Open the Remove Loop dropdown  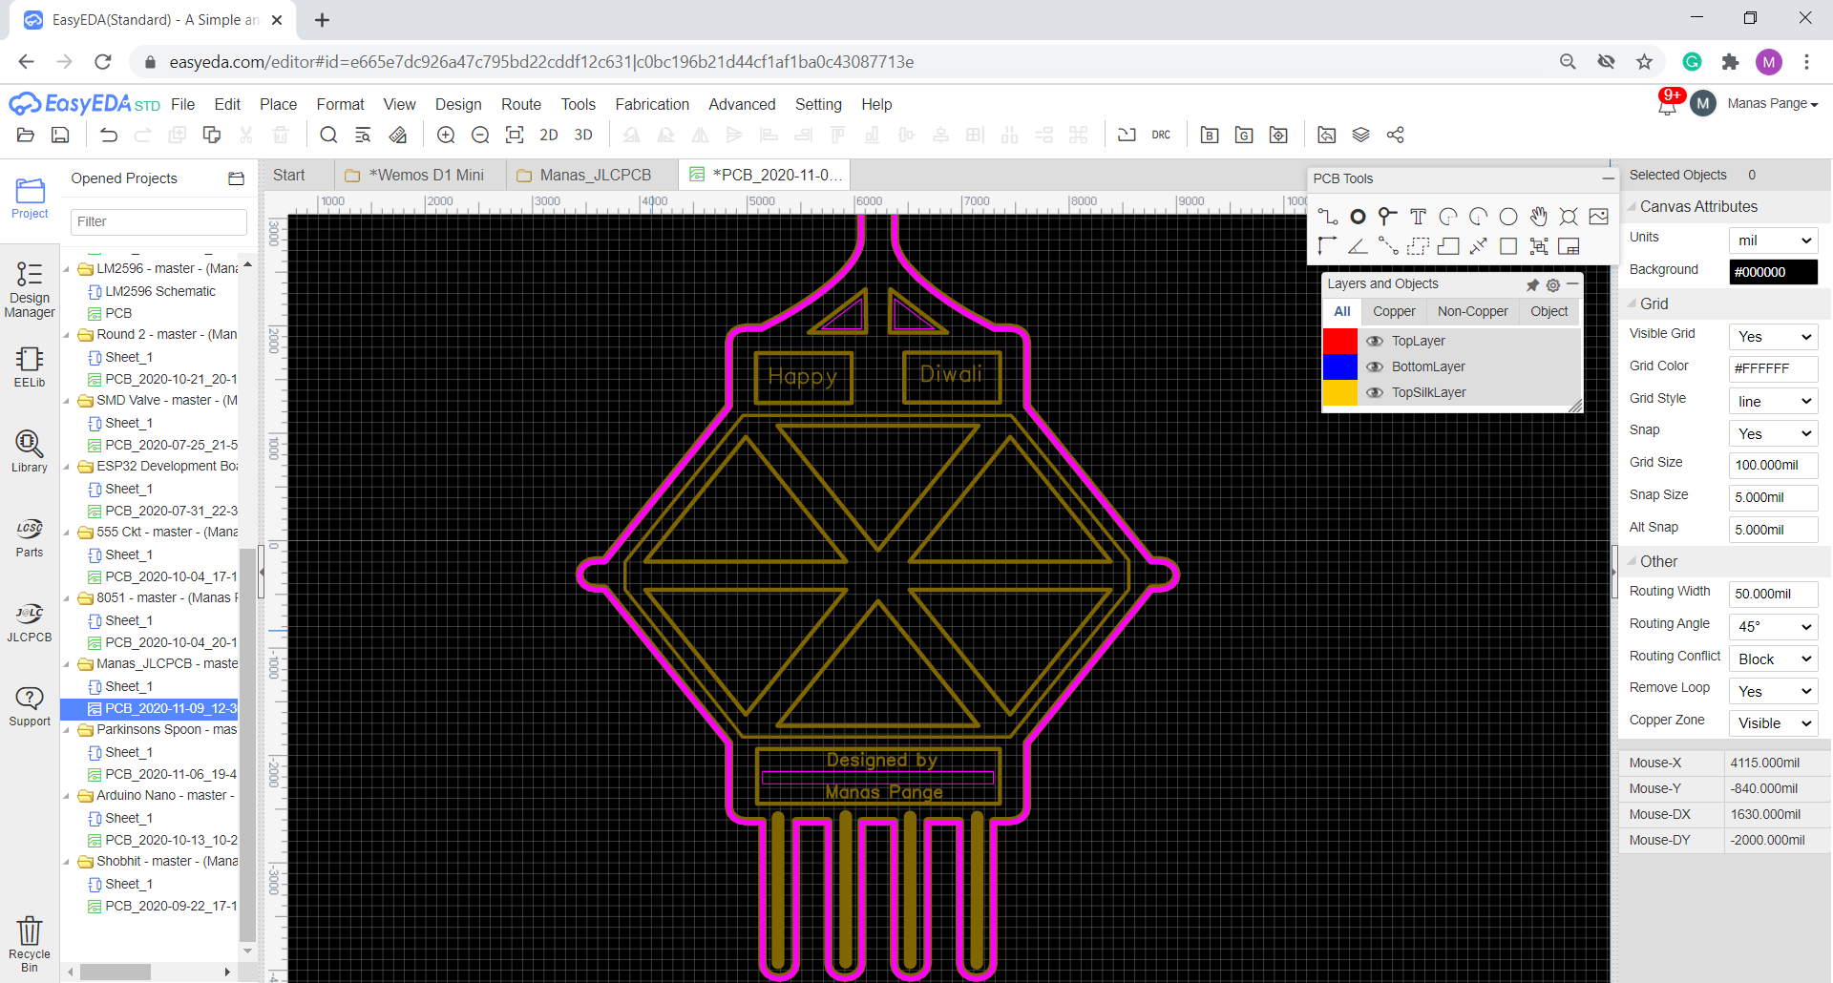tap(1773, 692)
